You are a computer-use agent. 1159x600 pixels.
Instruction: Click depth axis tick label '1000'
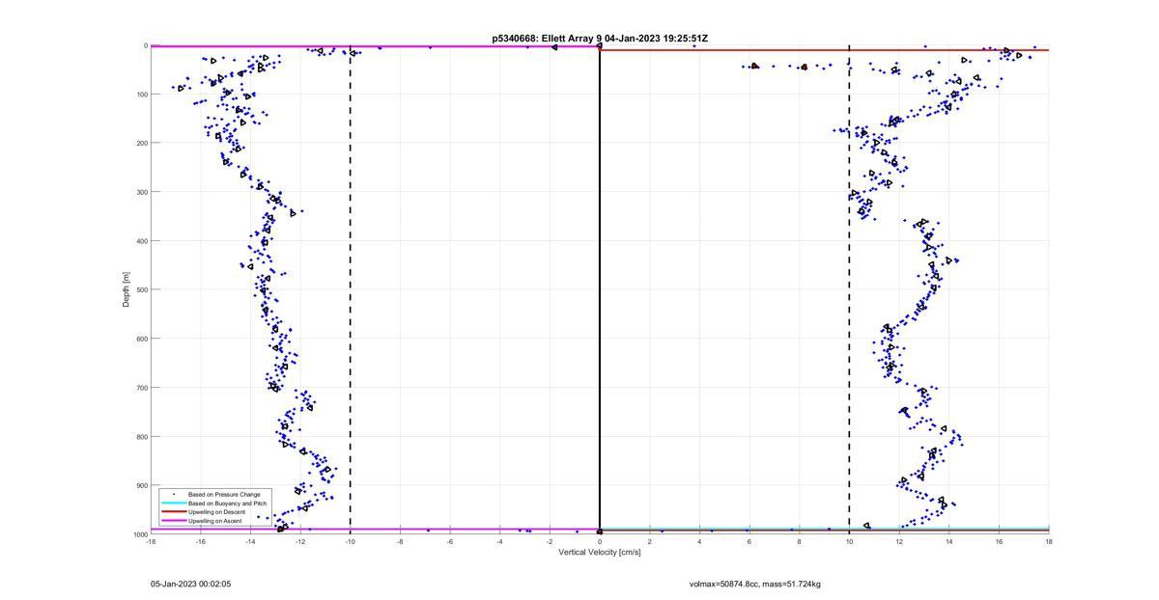(140, 534)
